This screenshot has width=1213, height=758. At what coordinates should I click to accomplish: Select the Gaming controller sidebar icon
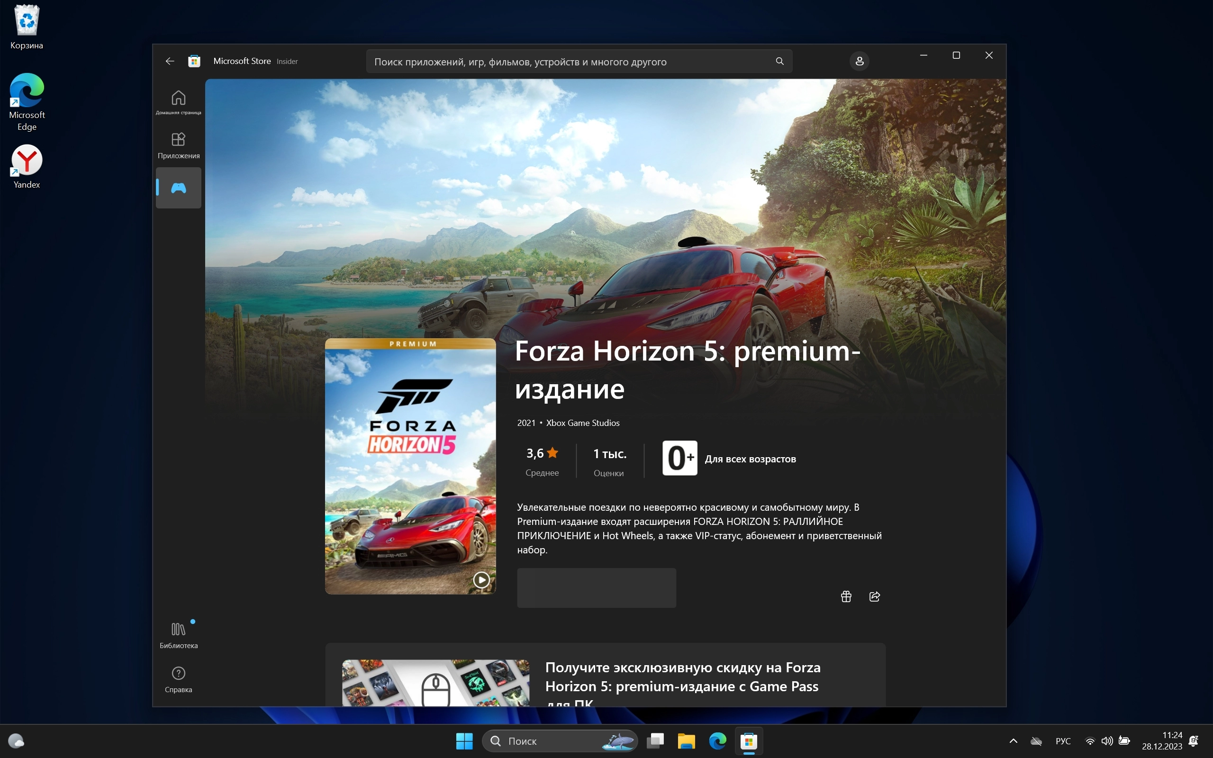tap(179, 188)
